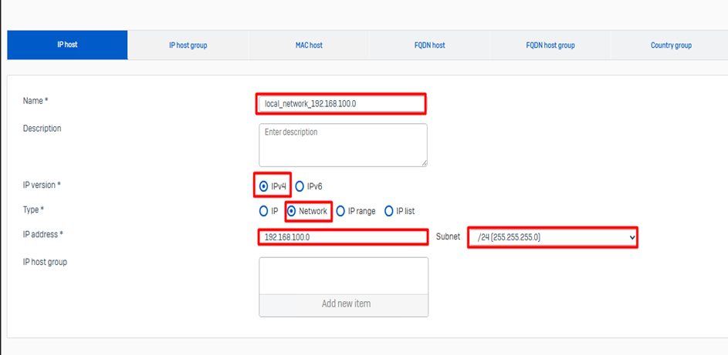Open the IP host group tab

[x=188, y=45]
